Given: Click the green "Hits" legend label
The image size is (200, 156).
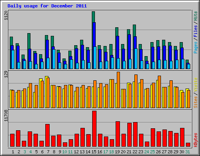Looking at the screenshot, I should [195, 16].
